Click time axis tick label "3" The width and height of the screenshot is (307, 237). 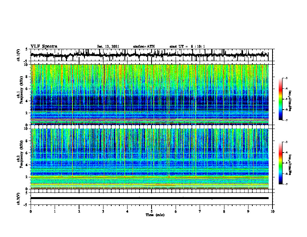click(x=103, y=211)
